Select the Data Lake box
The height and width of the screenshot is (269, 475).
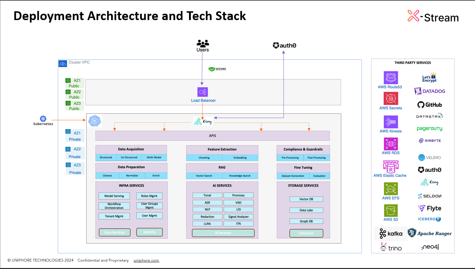(x=306, y=210)
